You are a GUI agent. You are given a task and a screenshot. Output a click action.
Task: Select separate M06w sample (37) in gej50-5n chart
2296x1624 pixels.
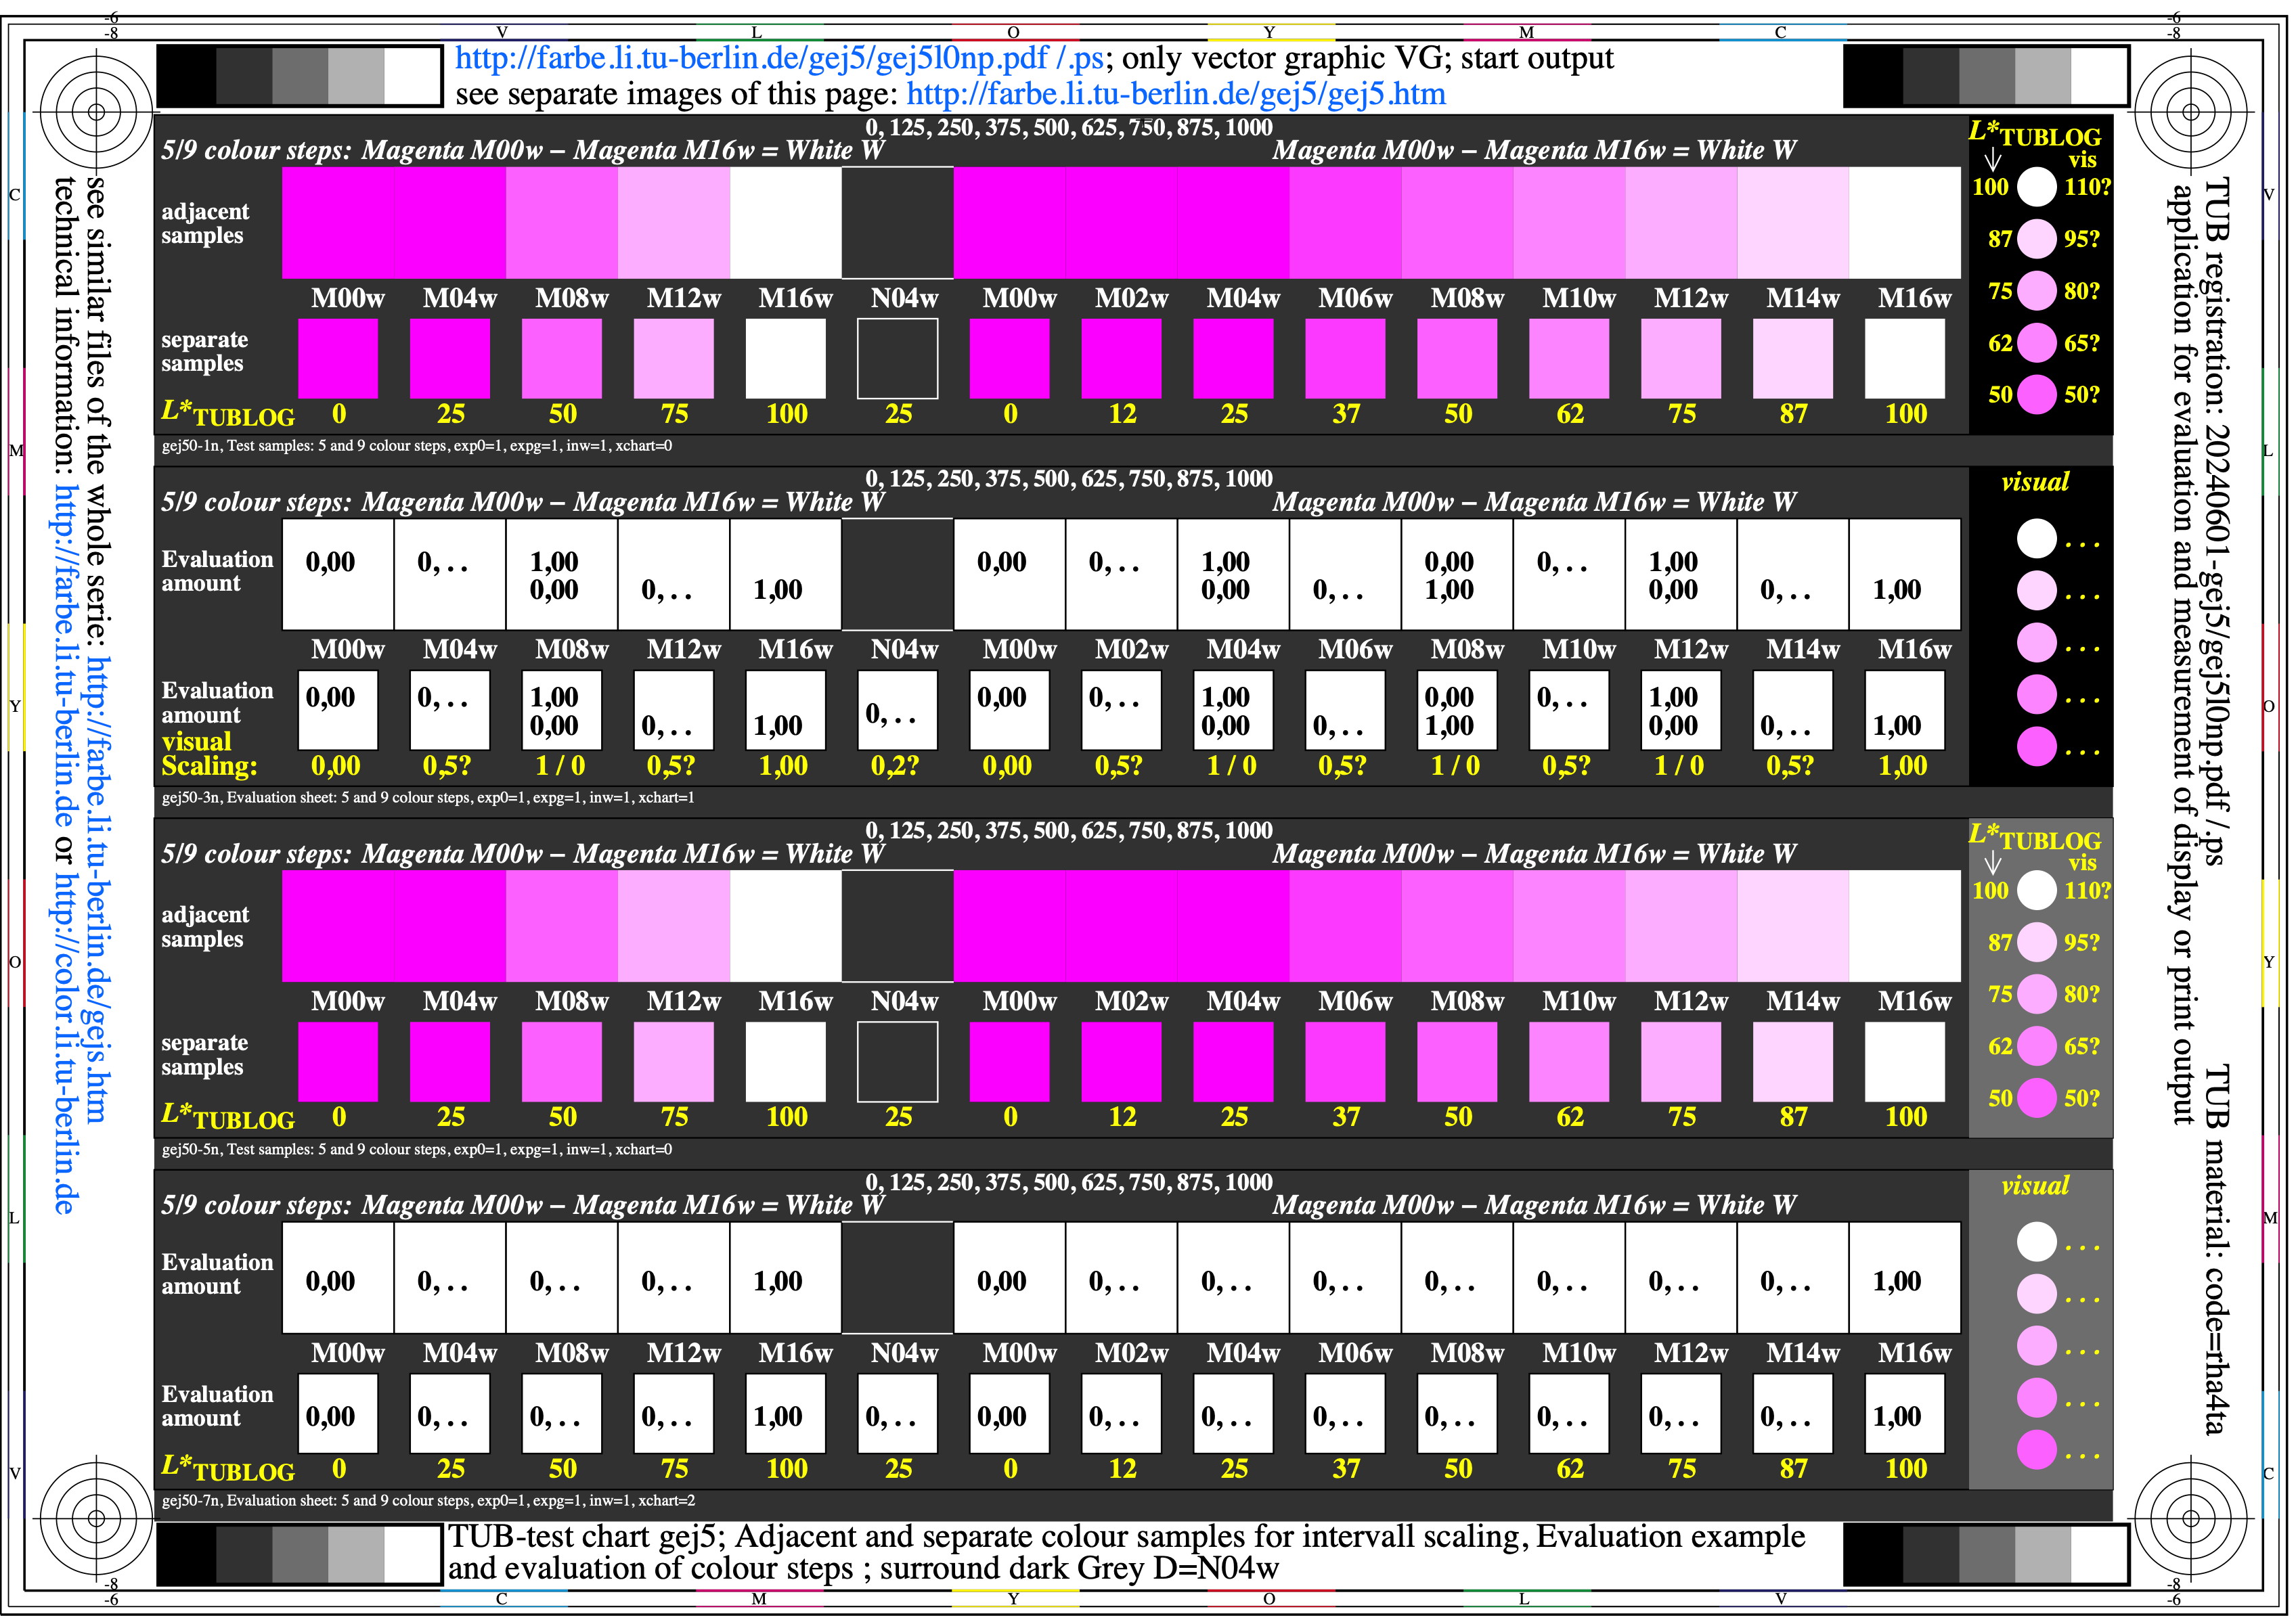(x=1346, y=1062)
